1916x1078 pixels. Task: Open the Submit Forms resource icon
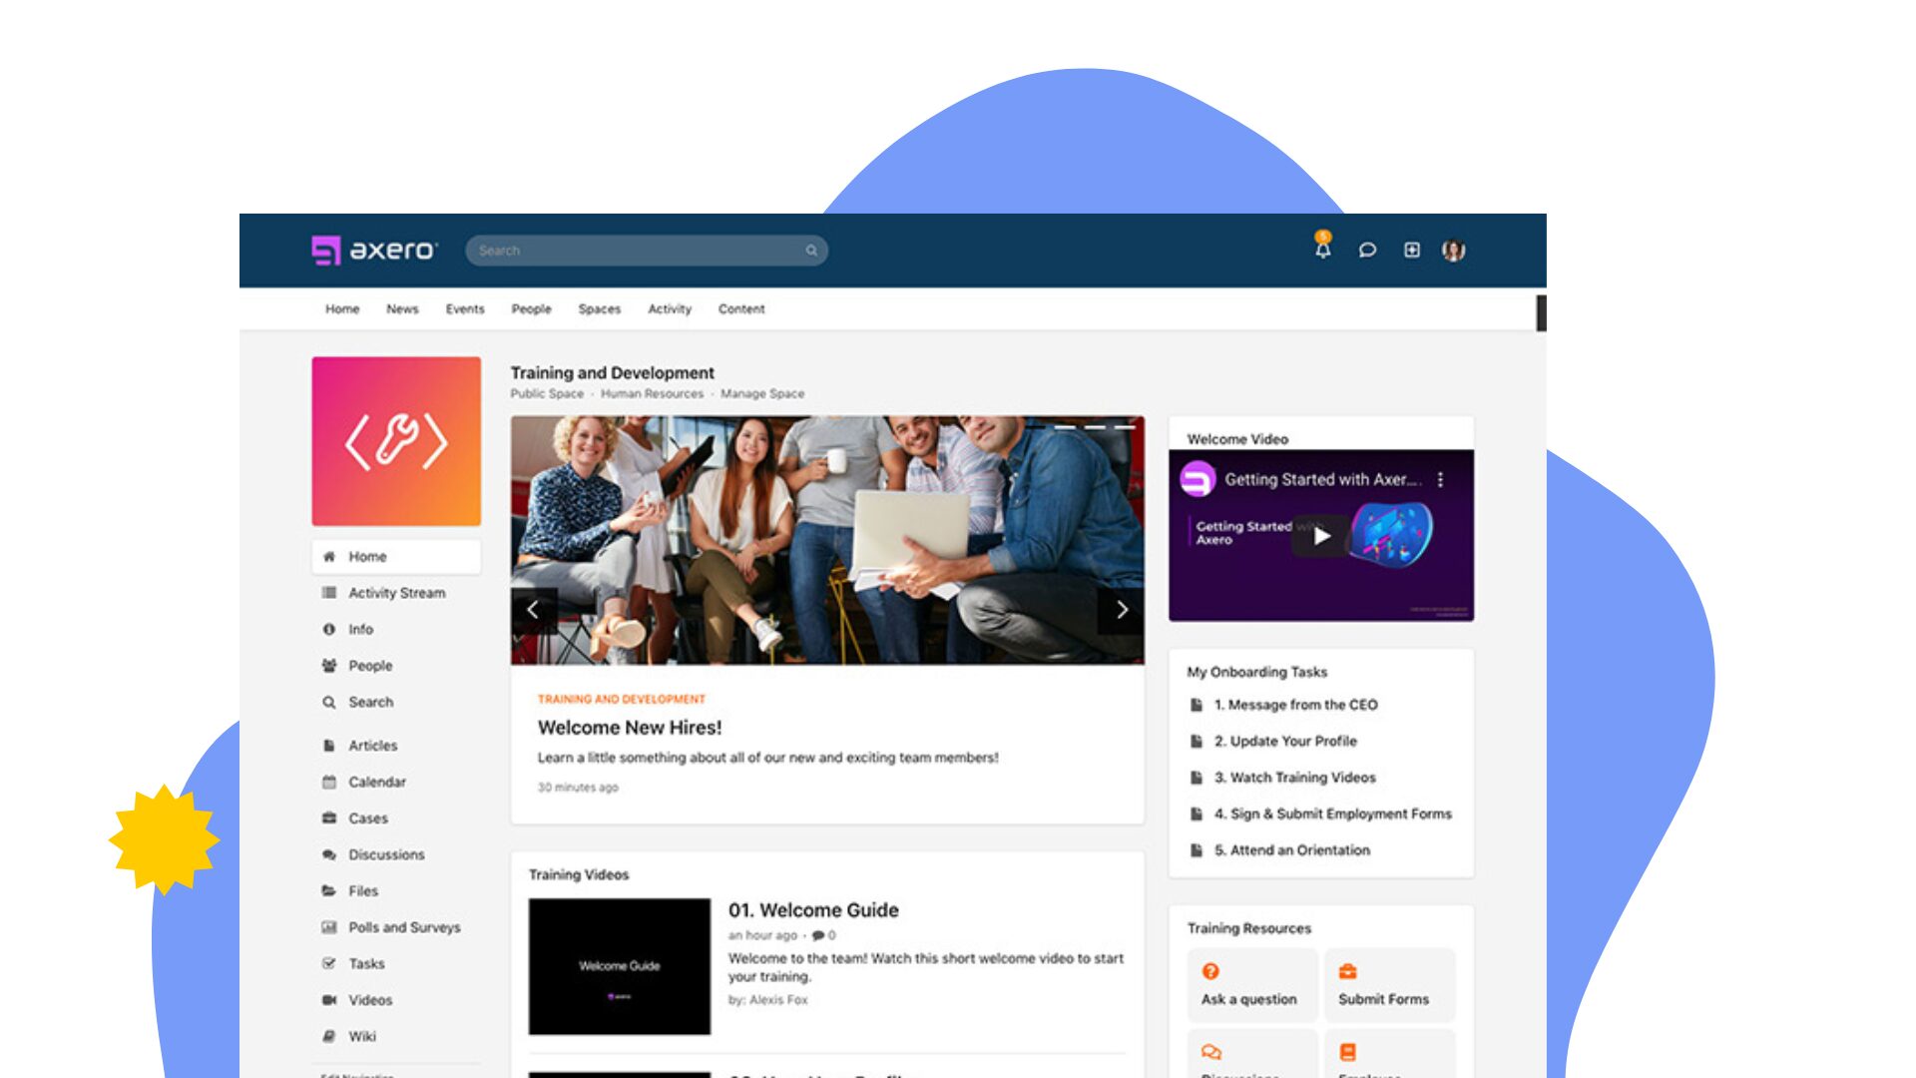coord(1347,970)
